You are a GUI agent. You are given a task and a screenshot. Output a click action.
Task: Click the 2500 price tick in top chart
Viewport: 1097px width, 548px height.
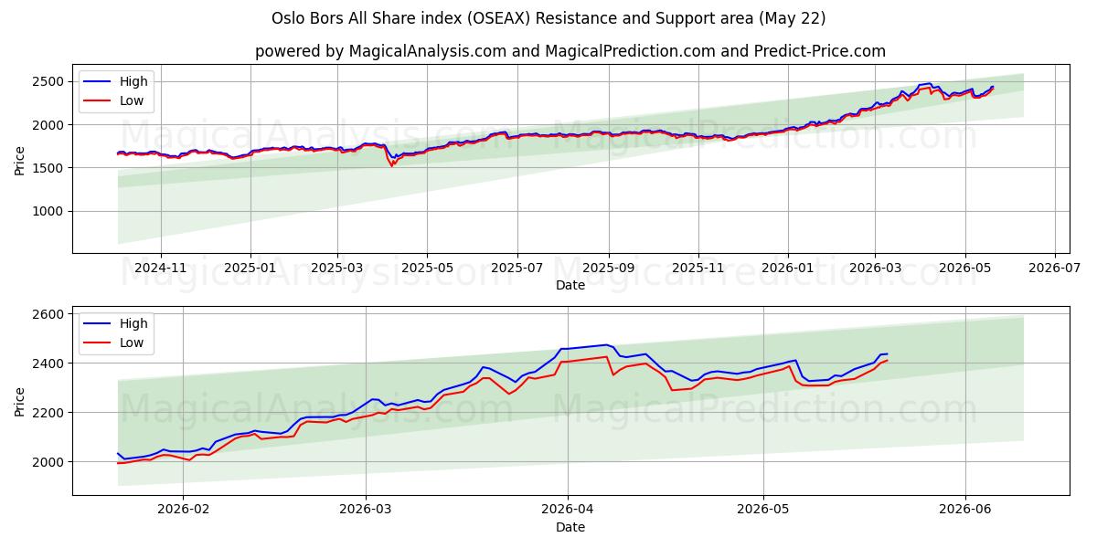tap(50, 81)
